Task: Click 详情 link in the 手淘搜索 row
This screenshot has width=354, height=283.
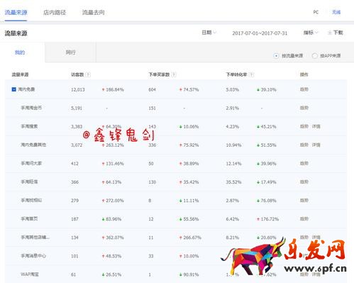Action: [316, 126]
